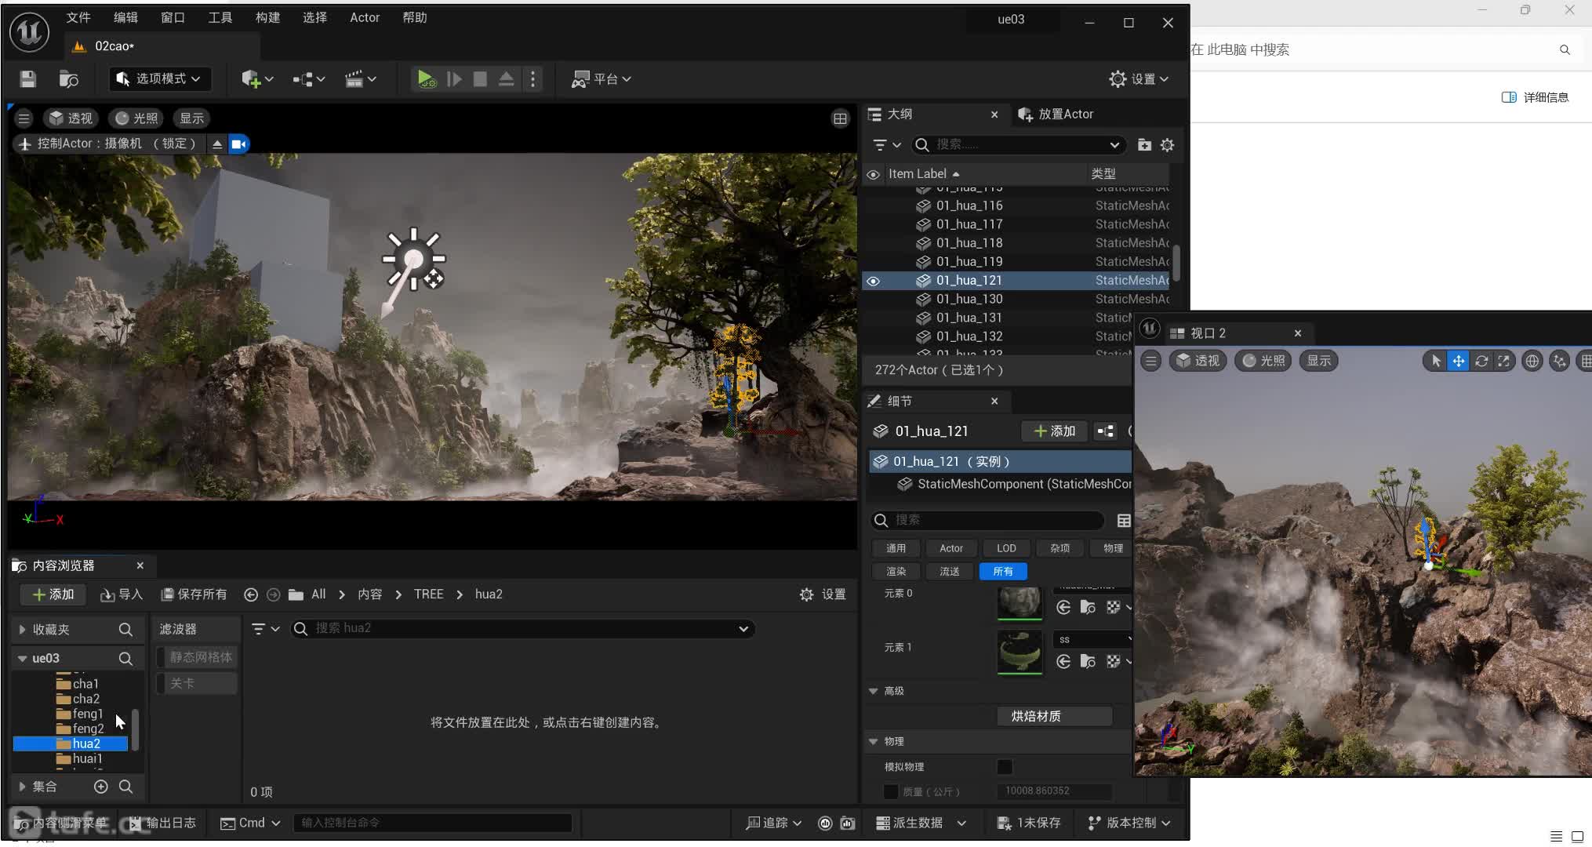Image resolution: width=1592 pixels, height=847 pixels.
Task: Click the 元素 1 material thumbnail
Action: [1020, 653]
